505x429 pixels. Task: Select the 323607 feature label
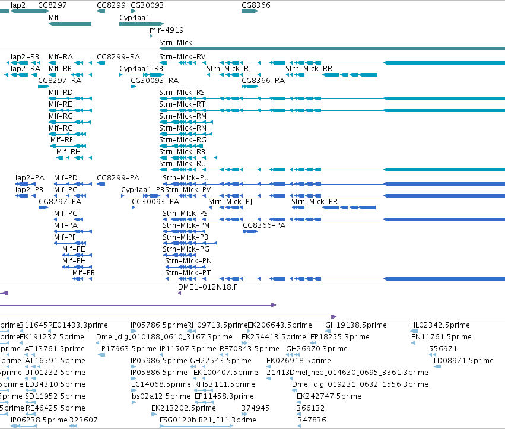coord(84,420)
